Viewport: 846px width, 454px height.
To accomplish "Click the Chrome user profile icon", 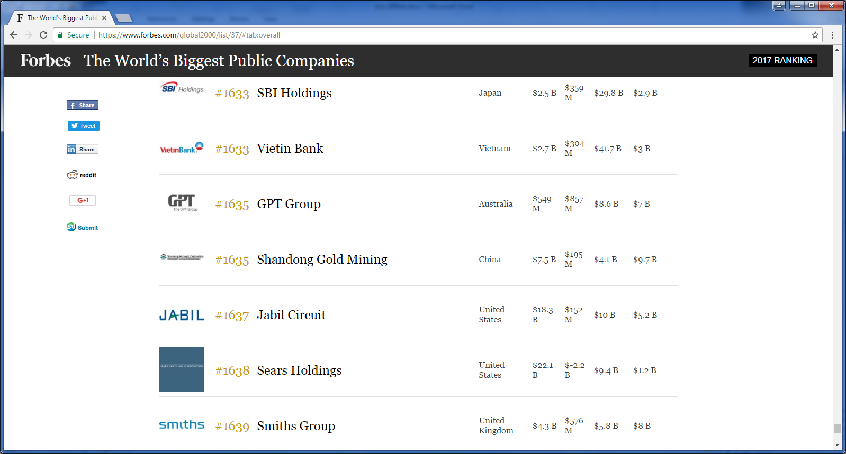I will (x=779, y=5).
